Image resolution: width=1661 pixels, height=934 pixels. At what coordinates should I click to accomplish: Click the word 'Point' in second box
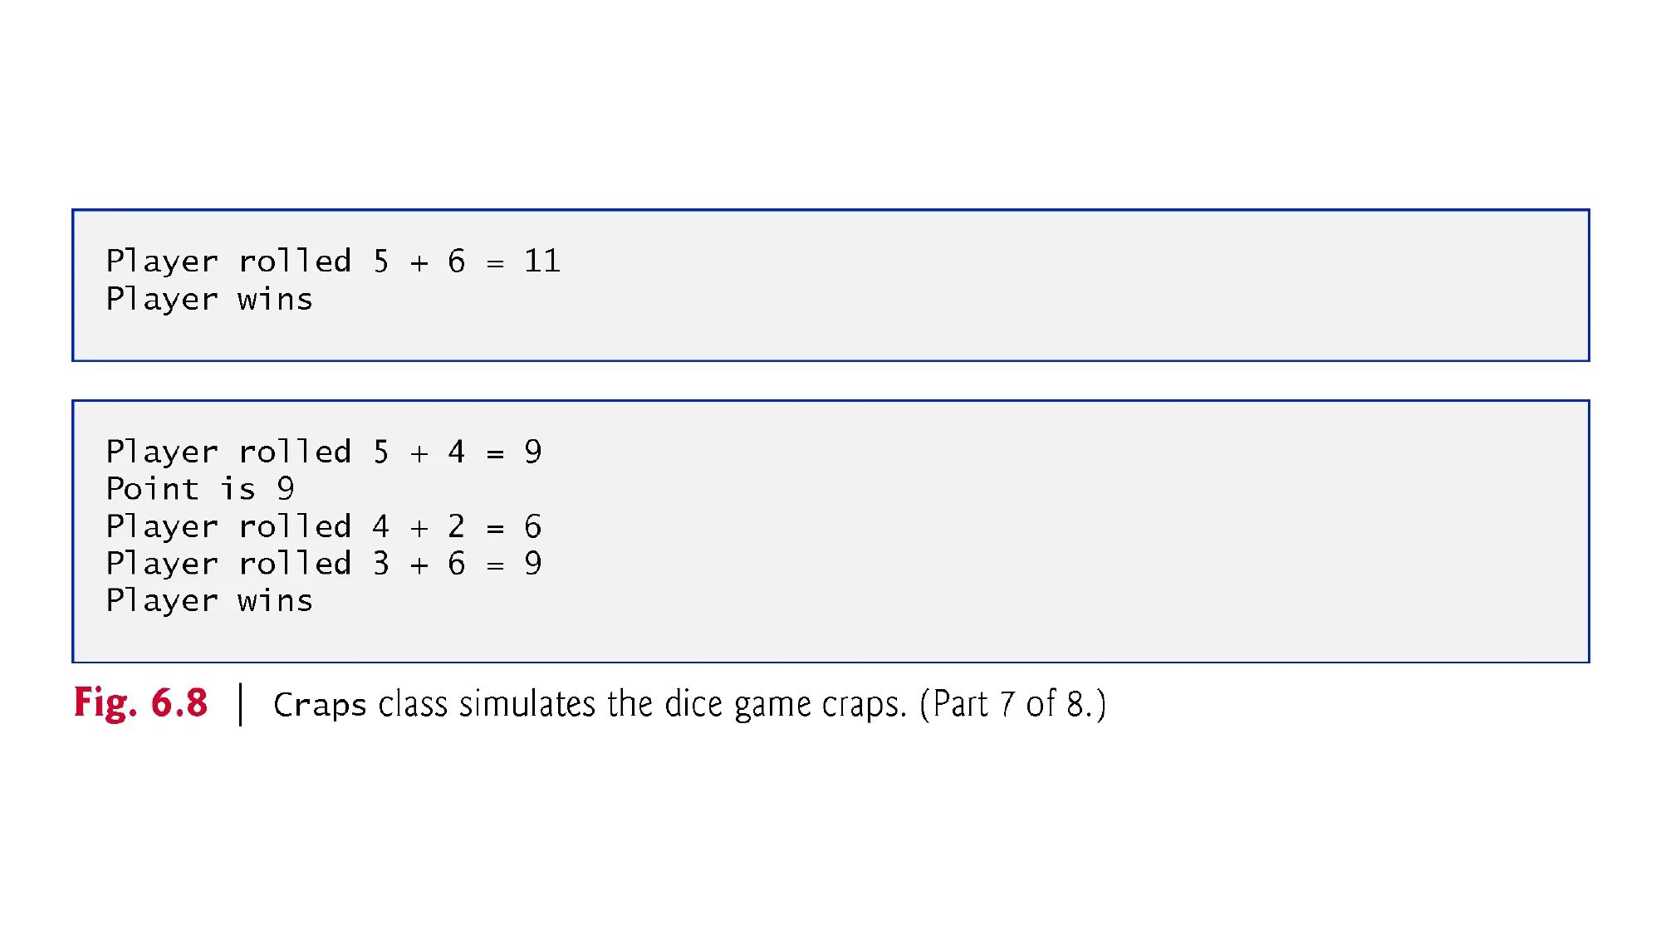click(x=153, y=488)
